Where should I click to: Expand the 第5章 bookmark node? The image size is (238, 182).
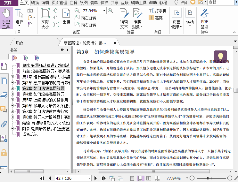coord(12,100)
